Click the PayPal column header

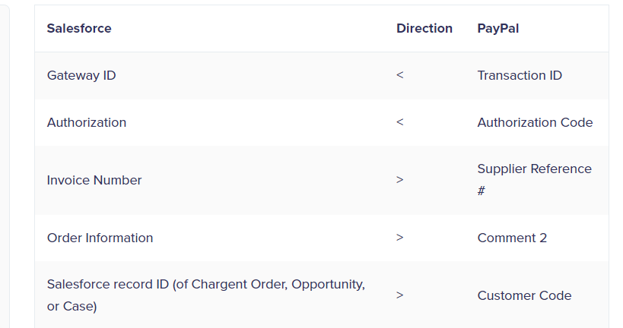(x=497, y=29)
